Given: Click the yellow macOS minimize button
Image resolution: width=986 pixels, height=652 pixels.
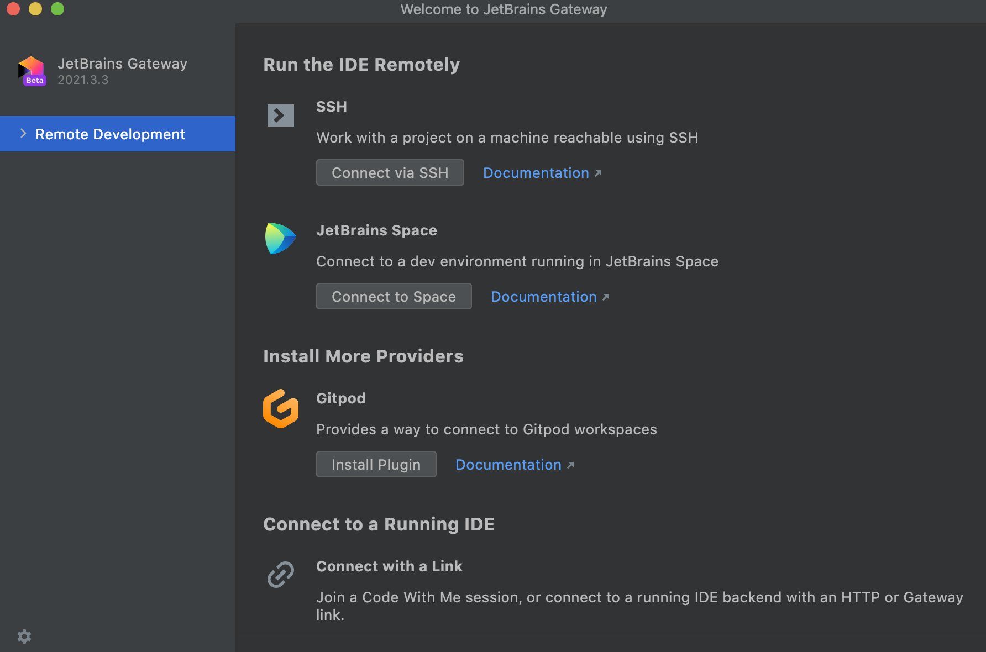Looking at the screenshot, I should click(35, 9).
